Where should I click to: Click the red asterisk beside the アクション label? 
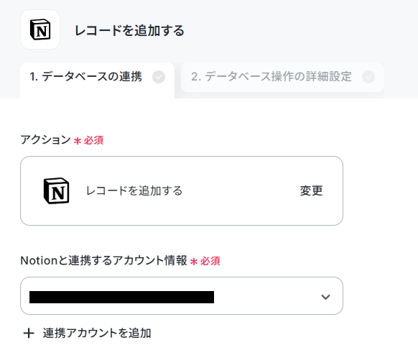[x=78, y=141]
